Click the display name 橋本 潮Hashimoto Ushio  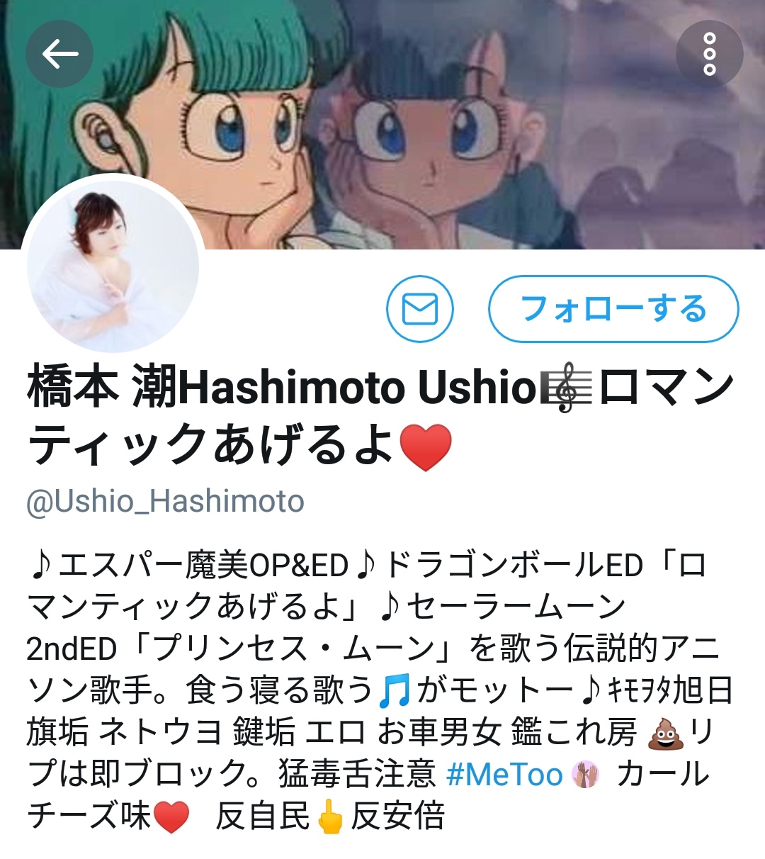[282, 388]
